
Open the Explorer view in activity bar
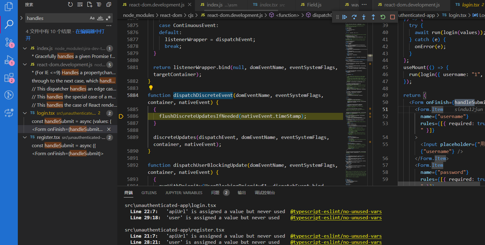pos(9,6)
